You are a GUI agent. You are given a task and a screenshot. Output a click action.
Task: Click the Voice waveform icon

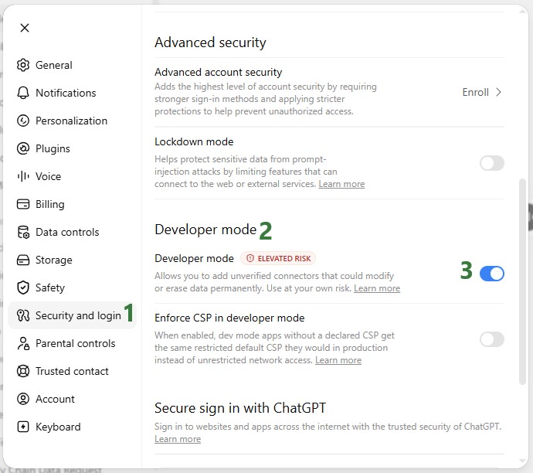(x=23, y=176)
